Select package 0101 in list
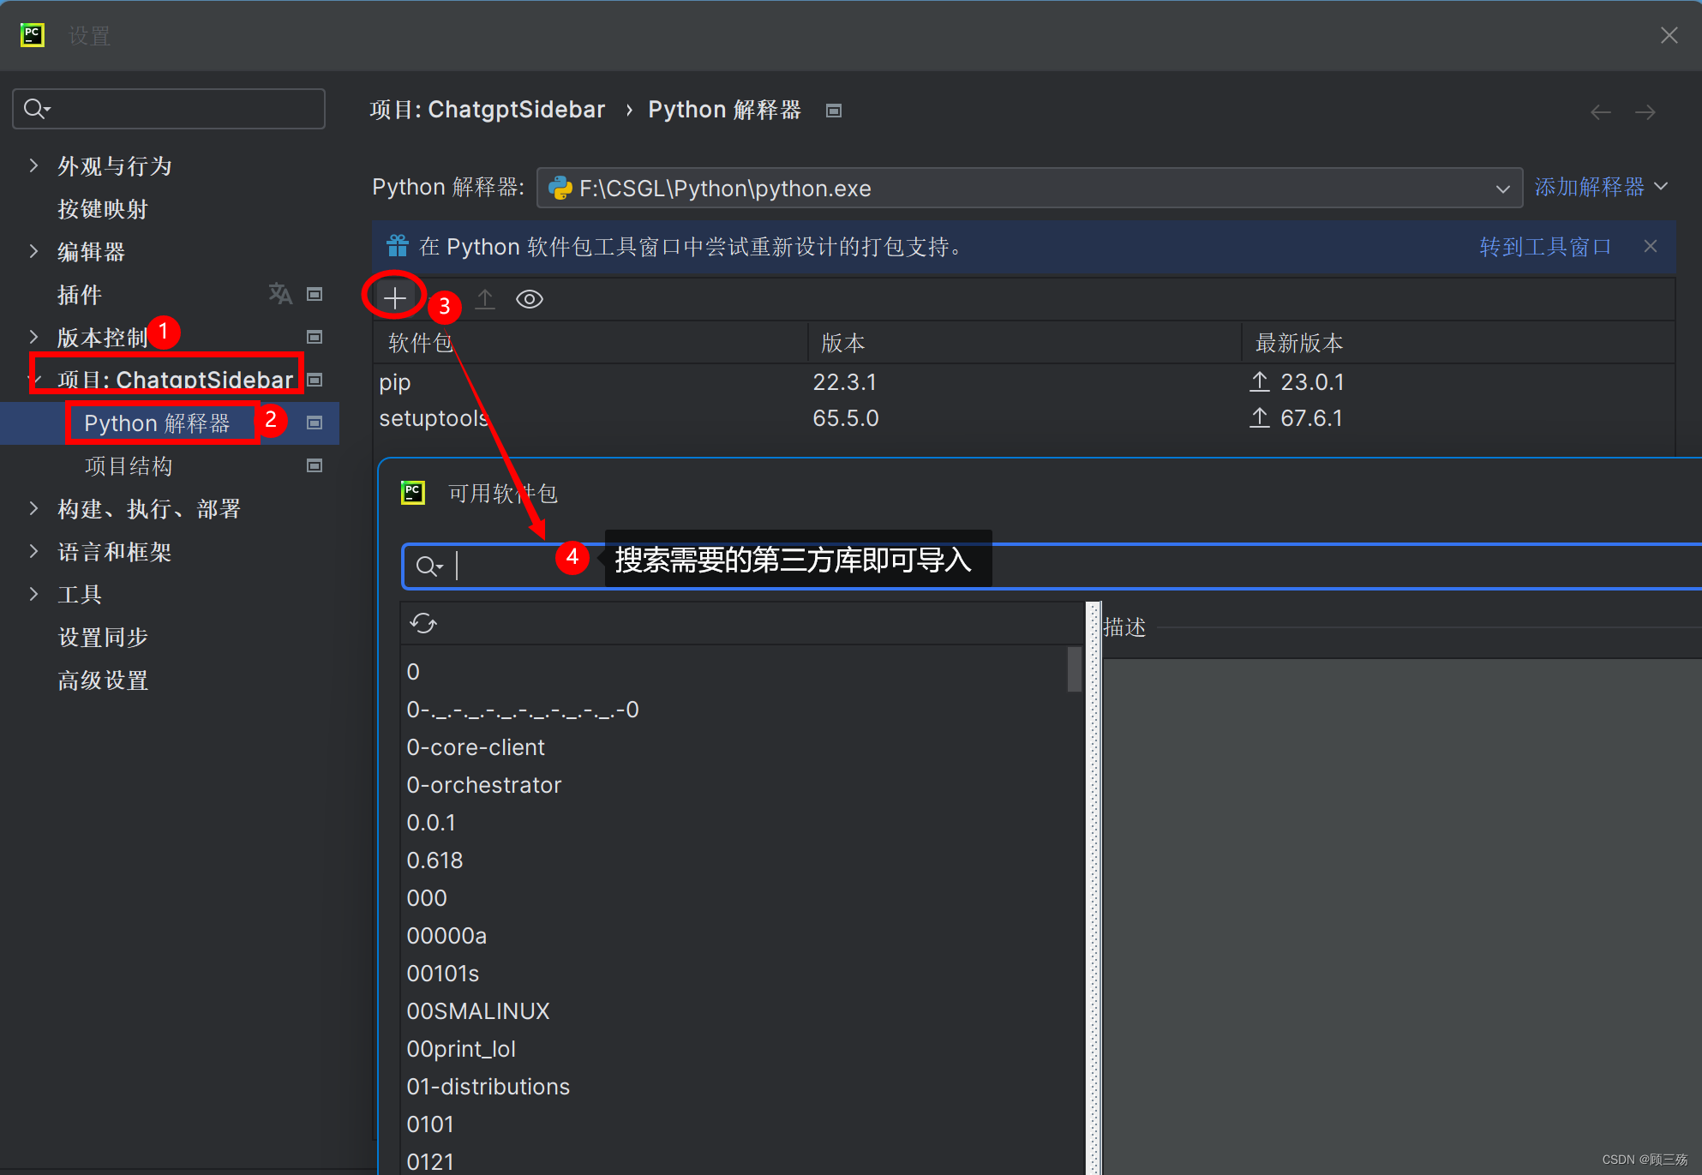1702x1175 pixels. coord(430,1124)
